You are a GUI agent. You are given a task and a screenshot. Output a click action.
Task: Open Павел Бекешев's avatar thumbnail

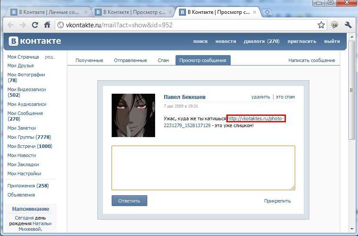tap(133, 115)
